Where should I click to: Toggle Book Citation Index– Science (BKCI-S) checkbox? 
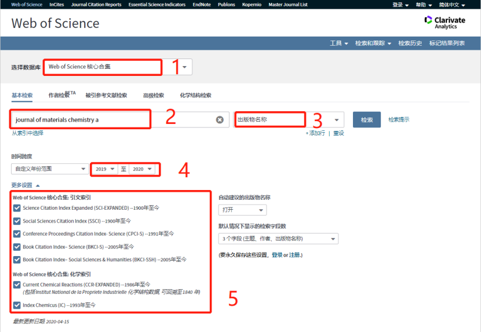17,247
